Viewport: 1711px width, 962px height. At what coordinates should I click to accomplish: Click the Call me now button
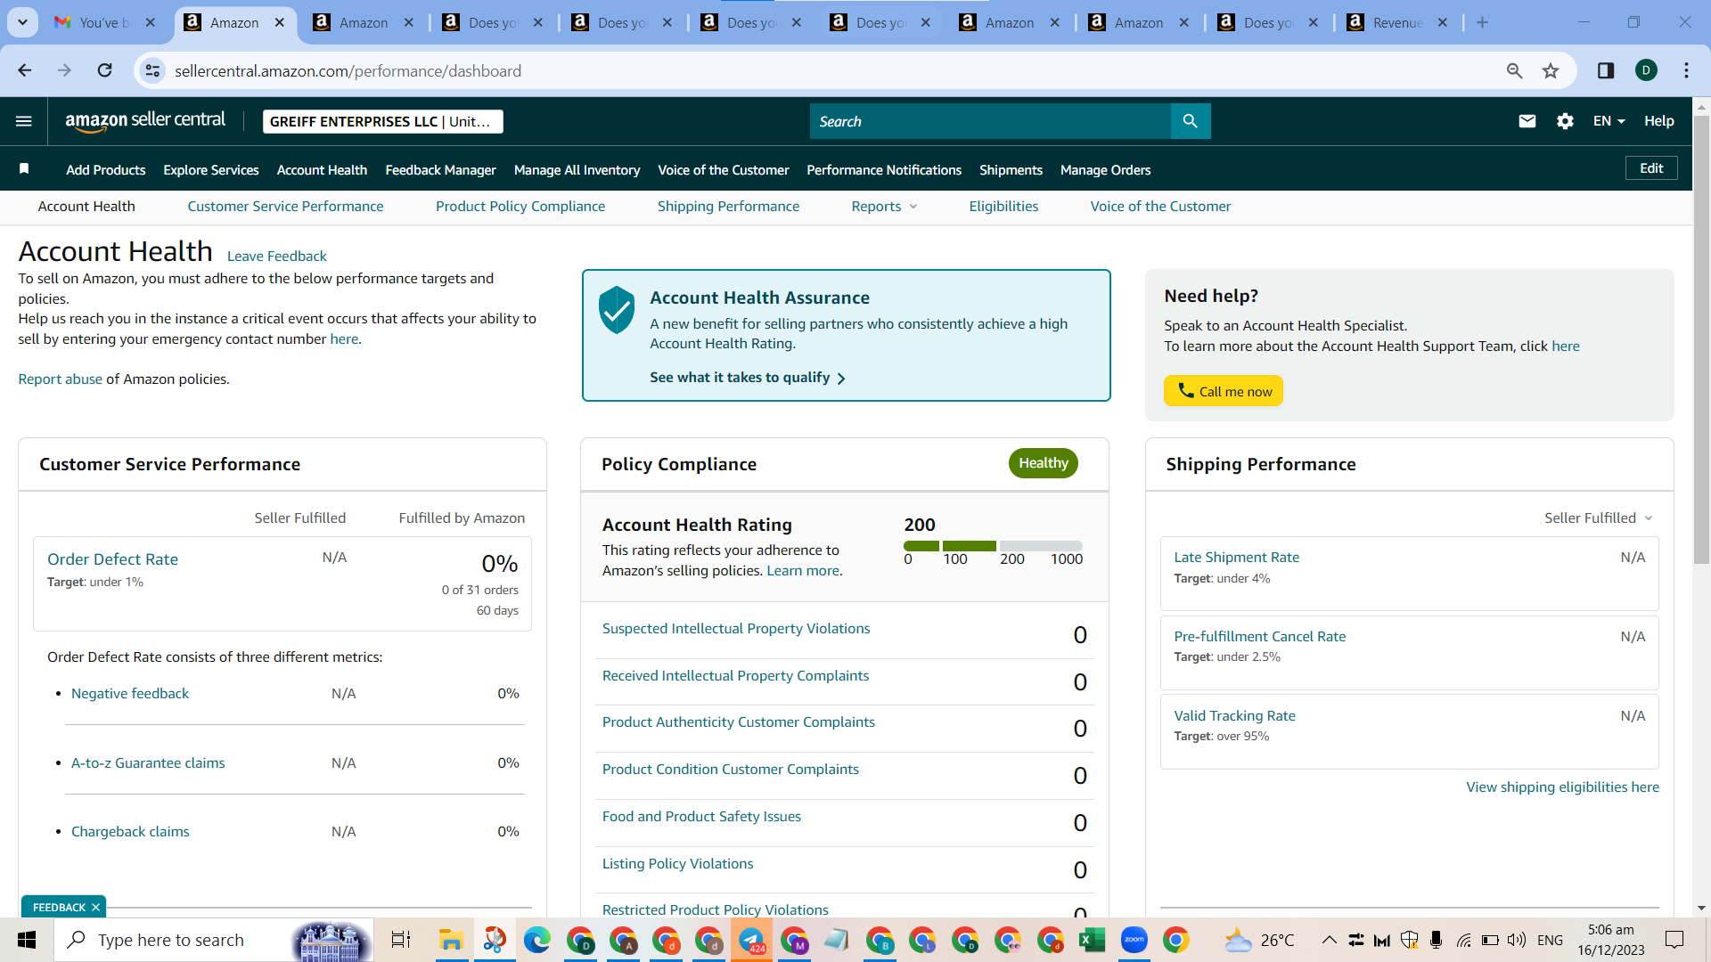coord(1224,391)
